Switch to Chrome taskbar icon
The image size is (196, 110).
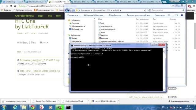(32, 107)
